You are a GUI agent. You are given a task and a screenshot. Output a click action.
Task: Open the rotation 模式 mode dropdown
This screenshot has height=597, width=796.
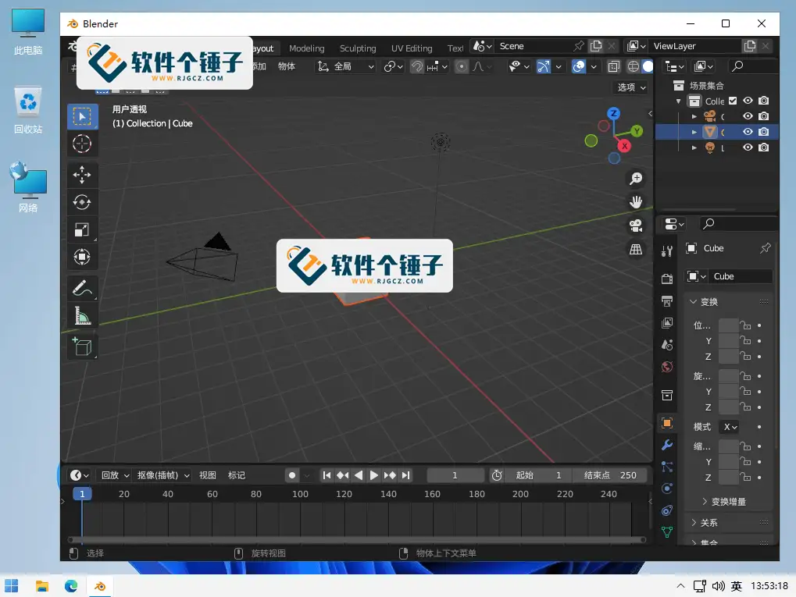729,427
